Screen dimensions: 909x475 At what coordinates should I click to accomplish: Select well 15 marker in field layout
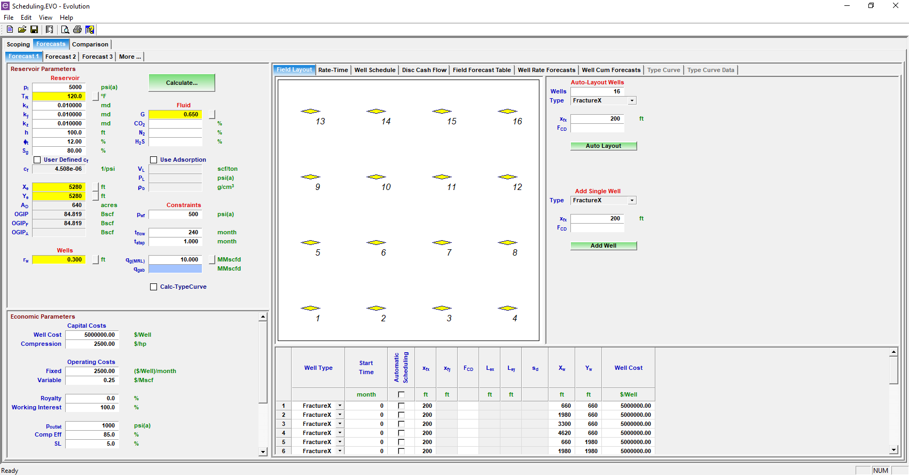click(442, 111)
